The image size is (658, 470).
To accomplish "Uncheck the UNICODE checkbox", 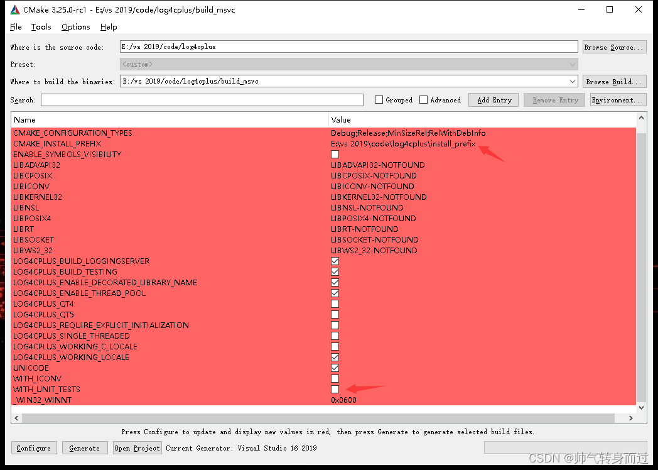I will [x=335, y=368].
